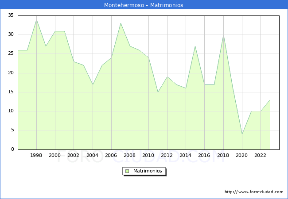288x199 pixels.
Task: Click the chart title 'Montehermoso - Matrimonios'
Action: [144, 5]
